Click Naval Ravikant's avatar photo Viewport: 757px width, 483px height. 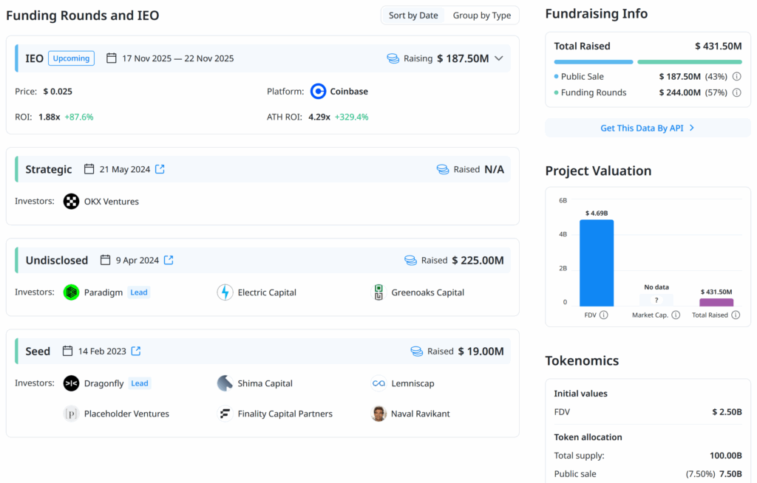pos(378,414)
